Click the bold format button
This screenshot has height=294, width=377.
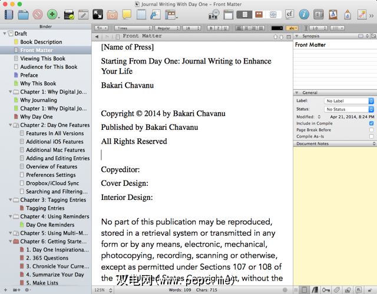coord(211,28)
